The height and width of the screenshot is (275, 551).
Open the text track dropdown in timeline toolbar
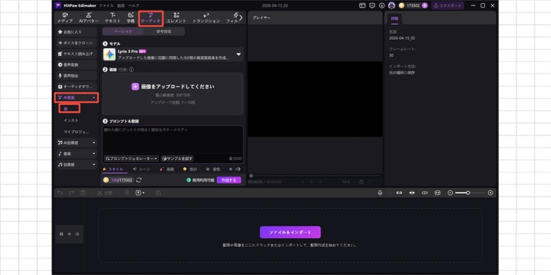140,192
